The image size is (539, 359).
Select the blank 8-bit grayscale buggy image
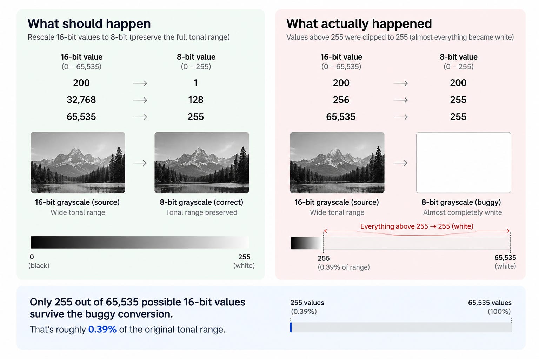464,162
